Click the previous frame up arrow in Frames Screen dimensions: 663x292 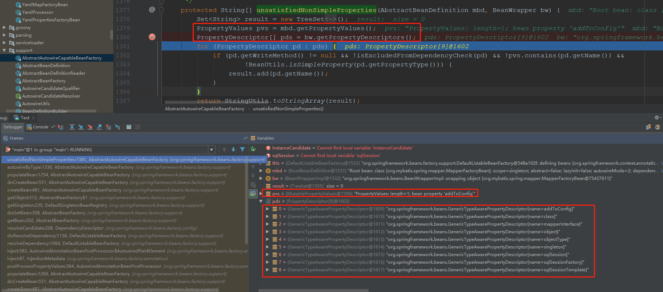click(x=224, y=149)
